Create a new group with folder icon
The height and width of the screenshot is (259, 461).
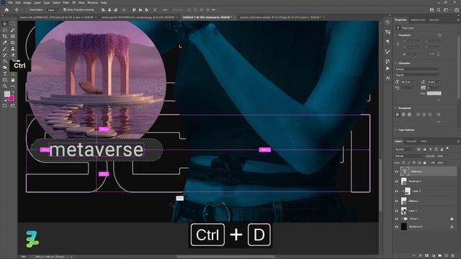(x=439, y=256)
